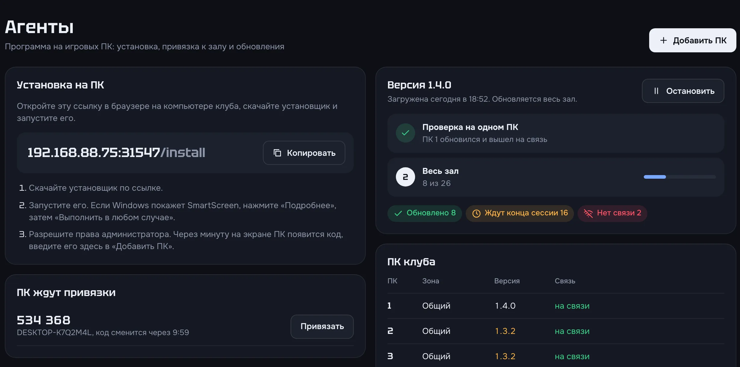Click version 1.3.2 of PC 3
This screenshot has height=367, width=740.
pyautogui.click(x=505, y=356)
